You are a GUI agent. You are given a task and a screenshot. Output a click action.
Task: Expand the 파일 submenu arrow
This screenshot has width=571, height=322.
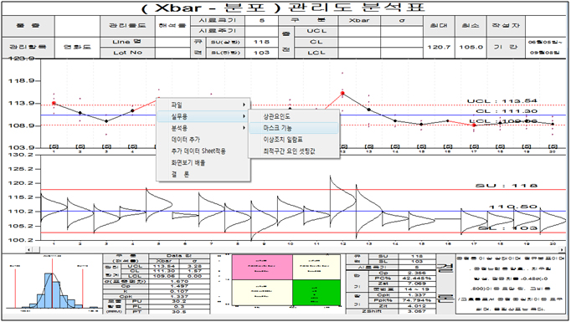(x=244, y=105)
